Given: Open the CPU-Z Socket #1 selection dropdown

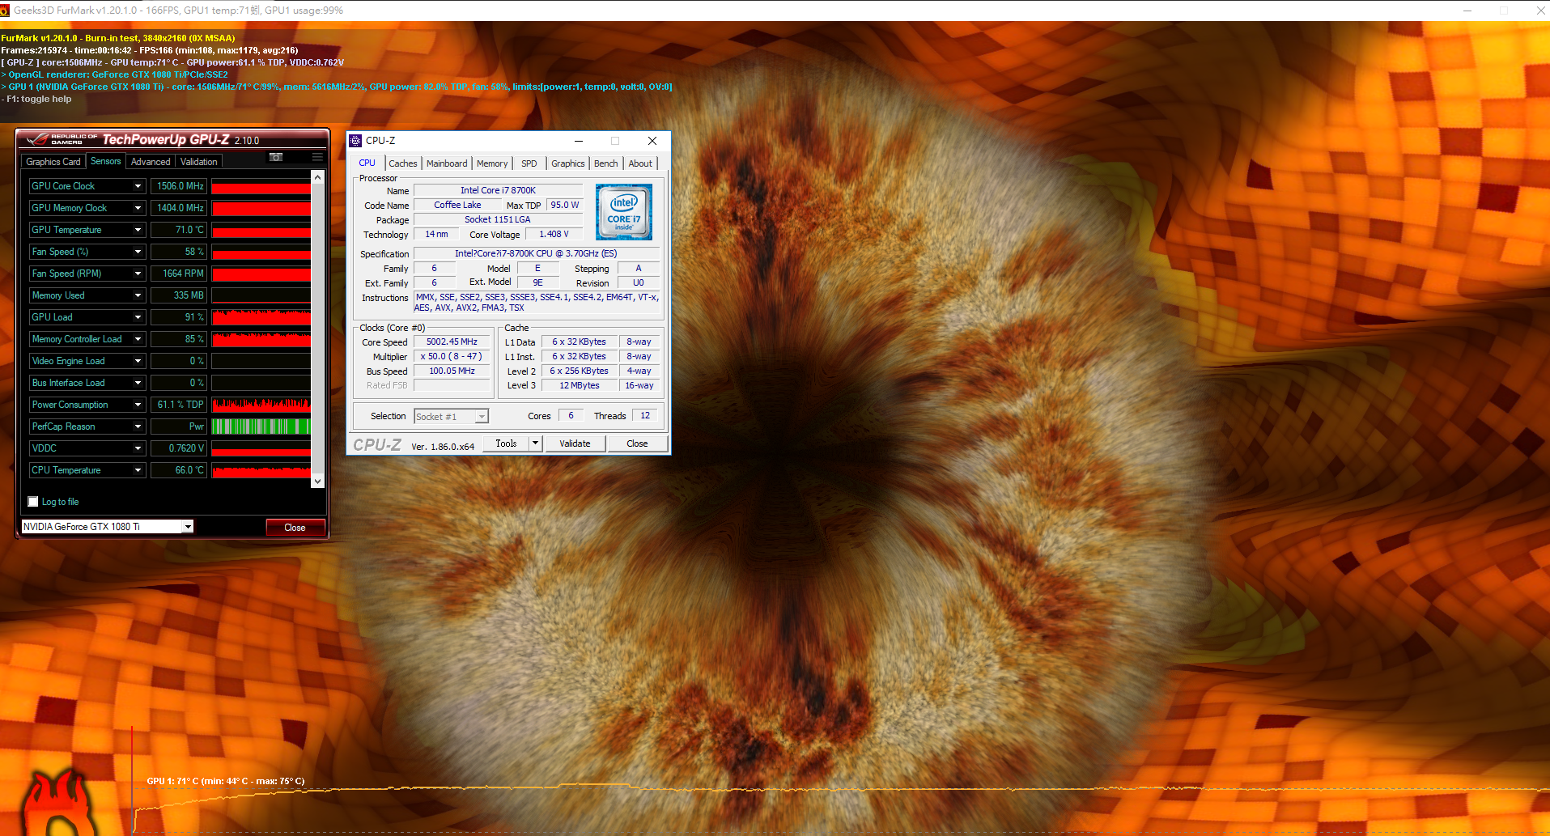Looking at the screenshot, I should point(451,417).
